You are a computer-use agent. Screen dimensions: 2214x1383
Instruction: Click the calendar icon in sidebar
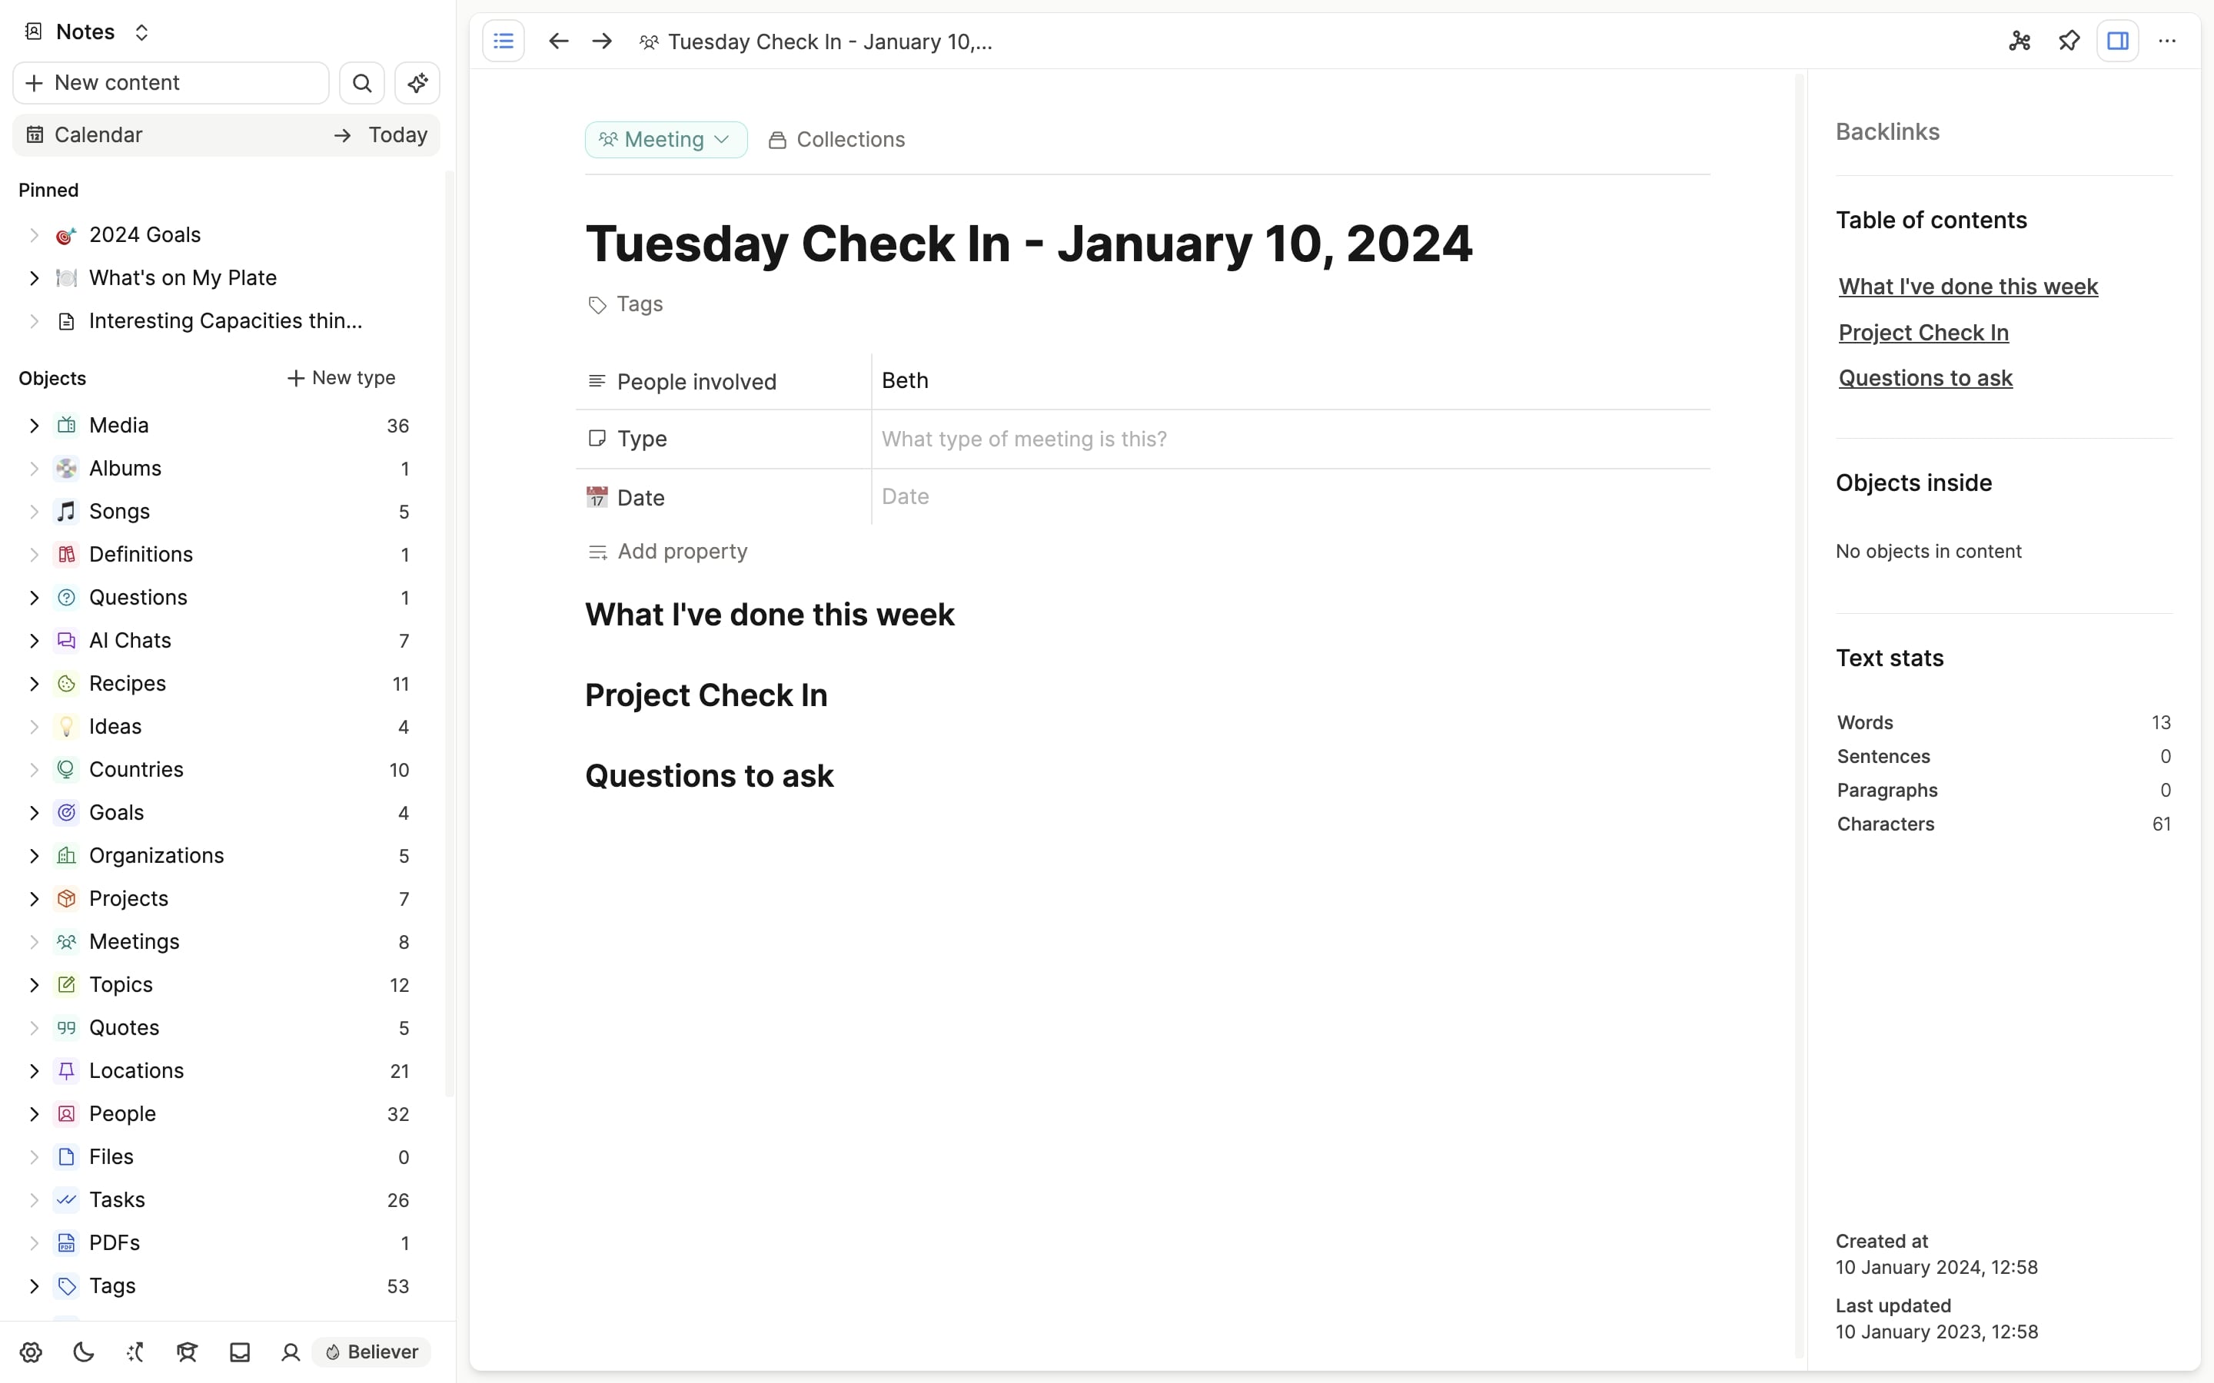(x=35, y=134)
